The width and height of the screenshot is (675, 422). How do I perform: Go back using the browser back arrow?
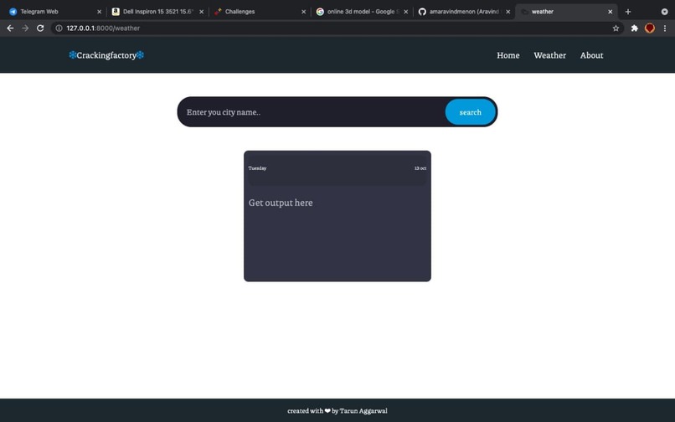pos(10,28)
